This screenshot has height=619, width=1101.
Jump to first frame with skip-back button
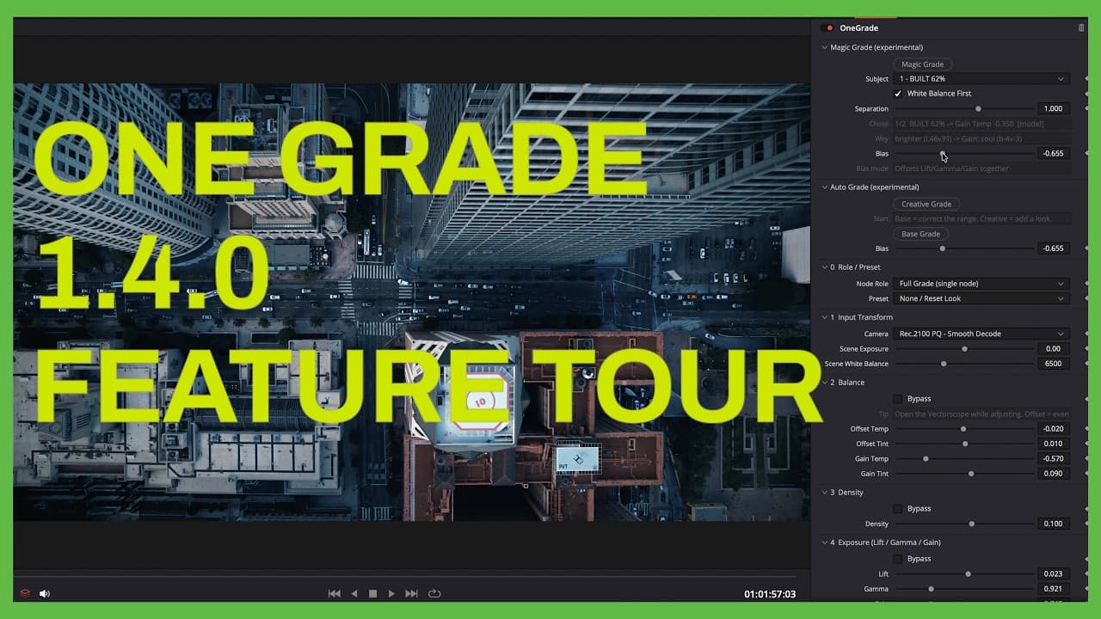pyautogui.click(x=335, y=593)
